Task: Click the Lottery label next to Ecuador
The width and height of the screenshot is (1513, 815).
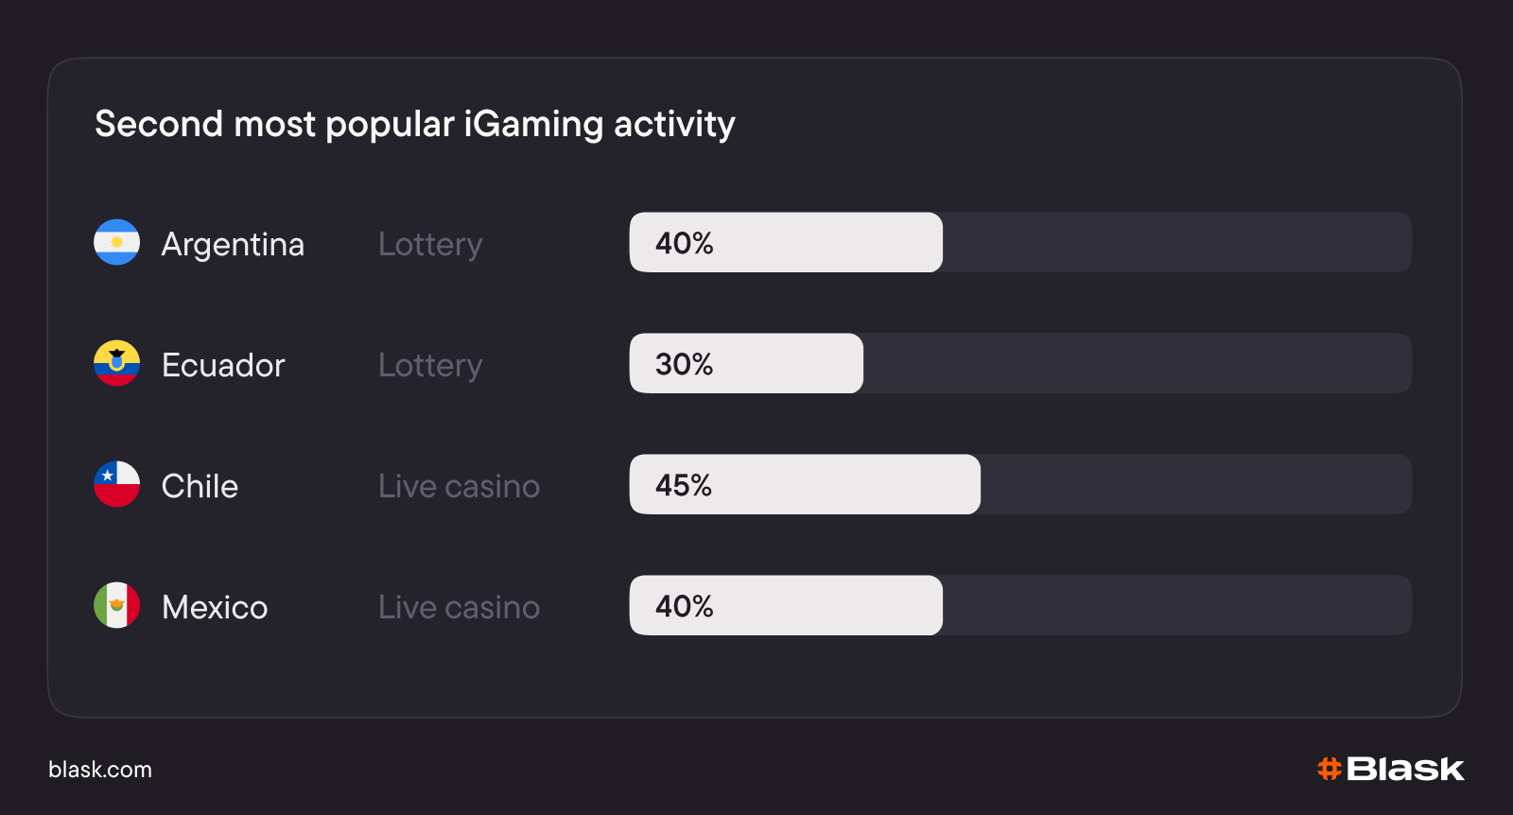Action: pyautogui.click(x=430, y=365)
